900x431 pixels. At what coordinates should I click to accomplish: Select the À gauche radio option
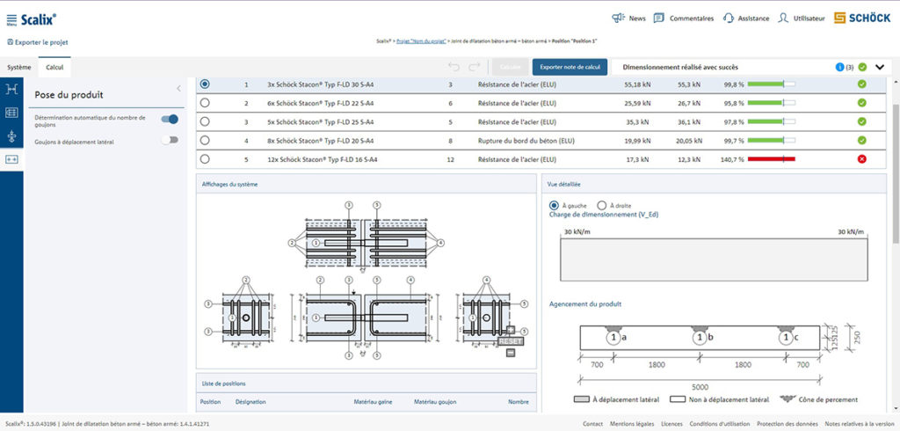[554, 205]
